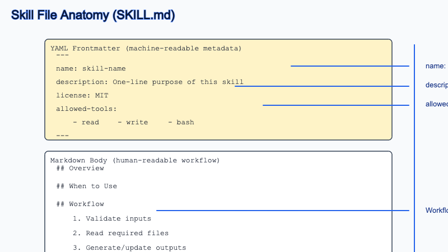Select step '2. Read required files'
Viewport: 448px width, 252px height.
click(120, 233)
